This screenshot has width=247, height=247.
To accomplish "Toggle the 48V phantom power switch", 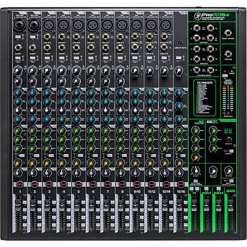I will 225,76.
